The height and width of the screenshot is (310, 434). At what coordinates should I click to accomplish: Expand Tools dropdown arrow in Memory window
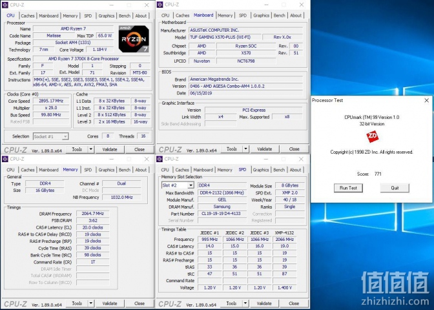[91, 304]
